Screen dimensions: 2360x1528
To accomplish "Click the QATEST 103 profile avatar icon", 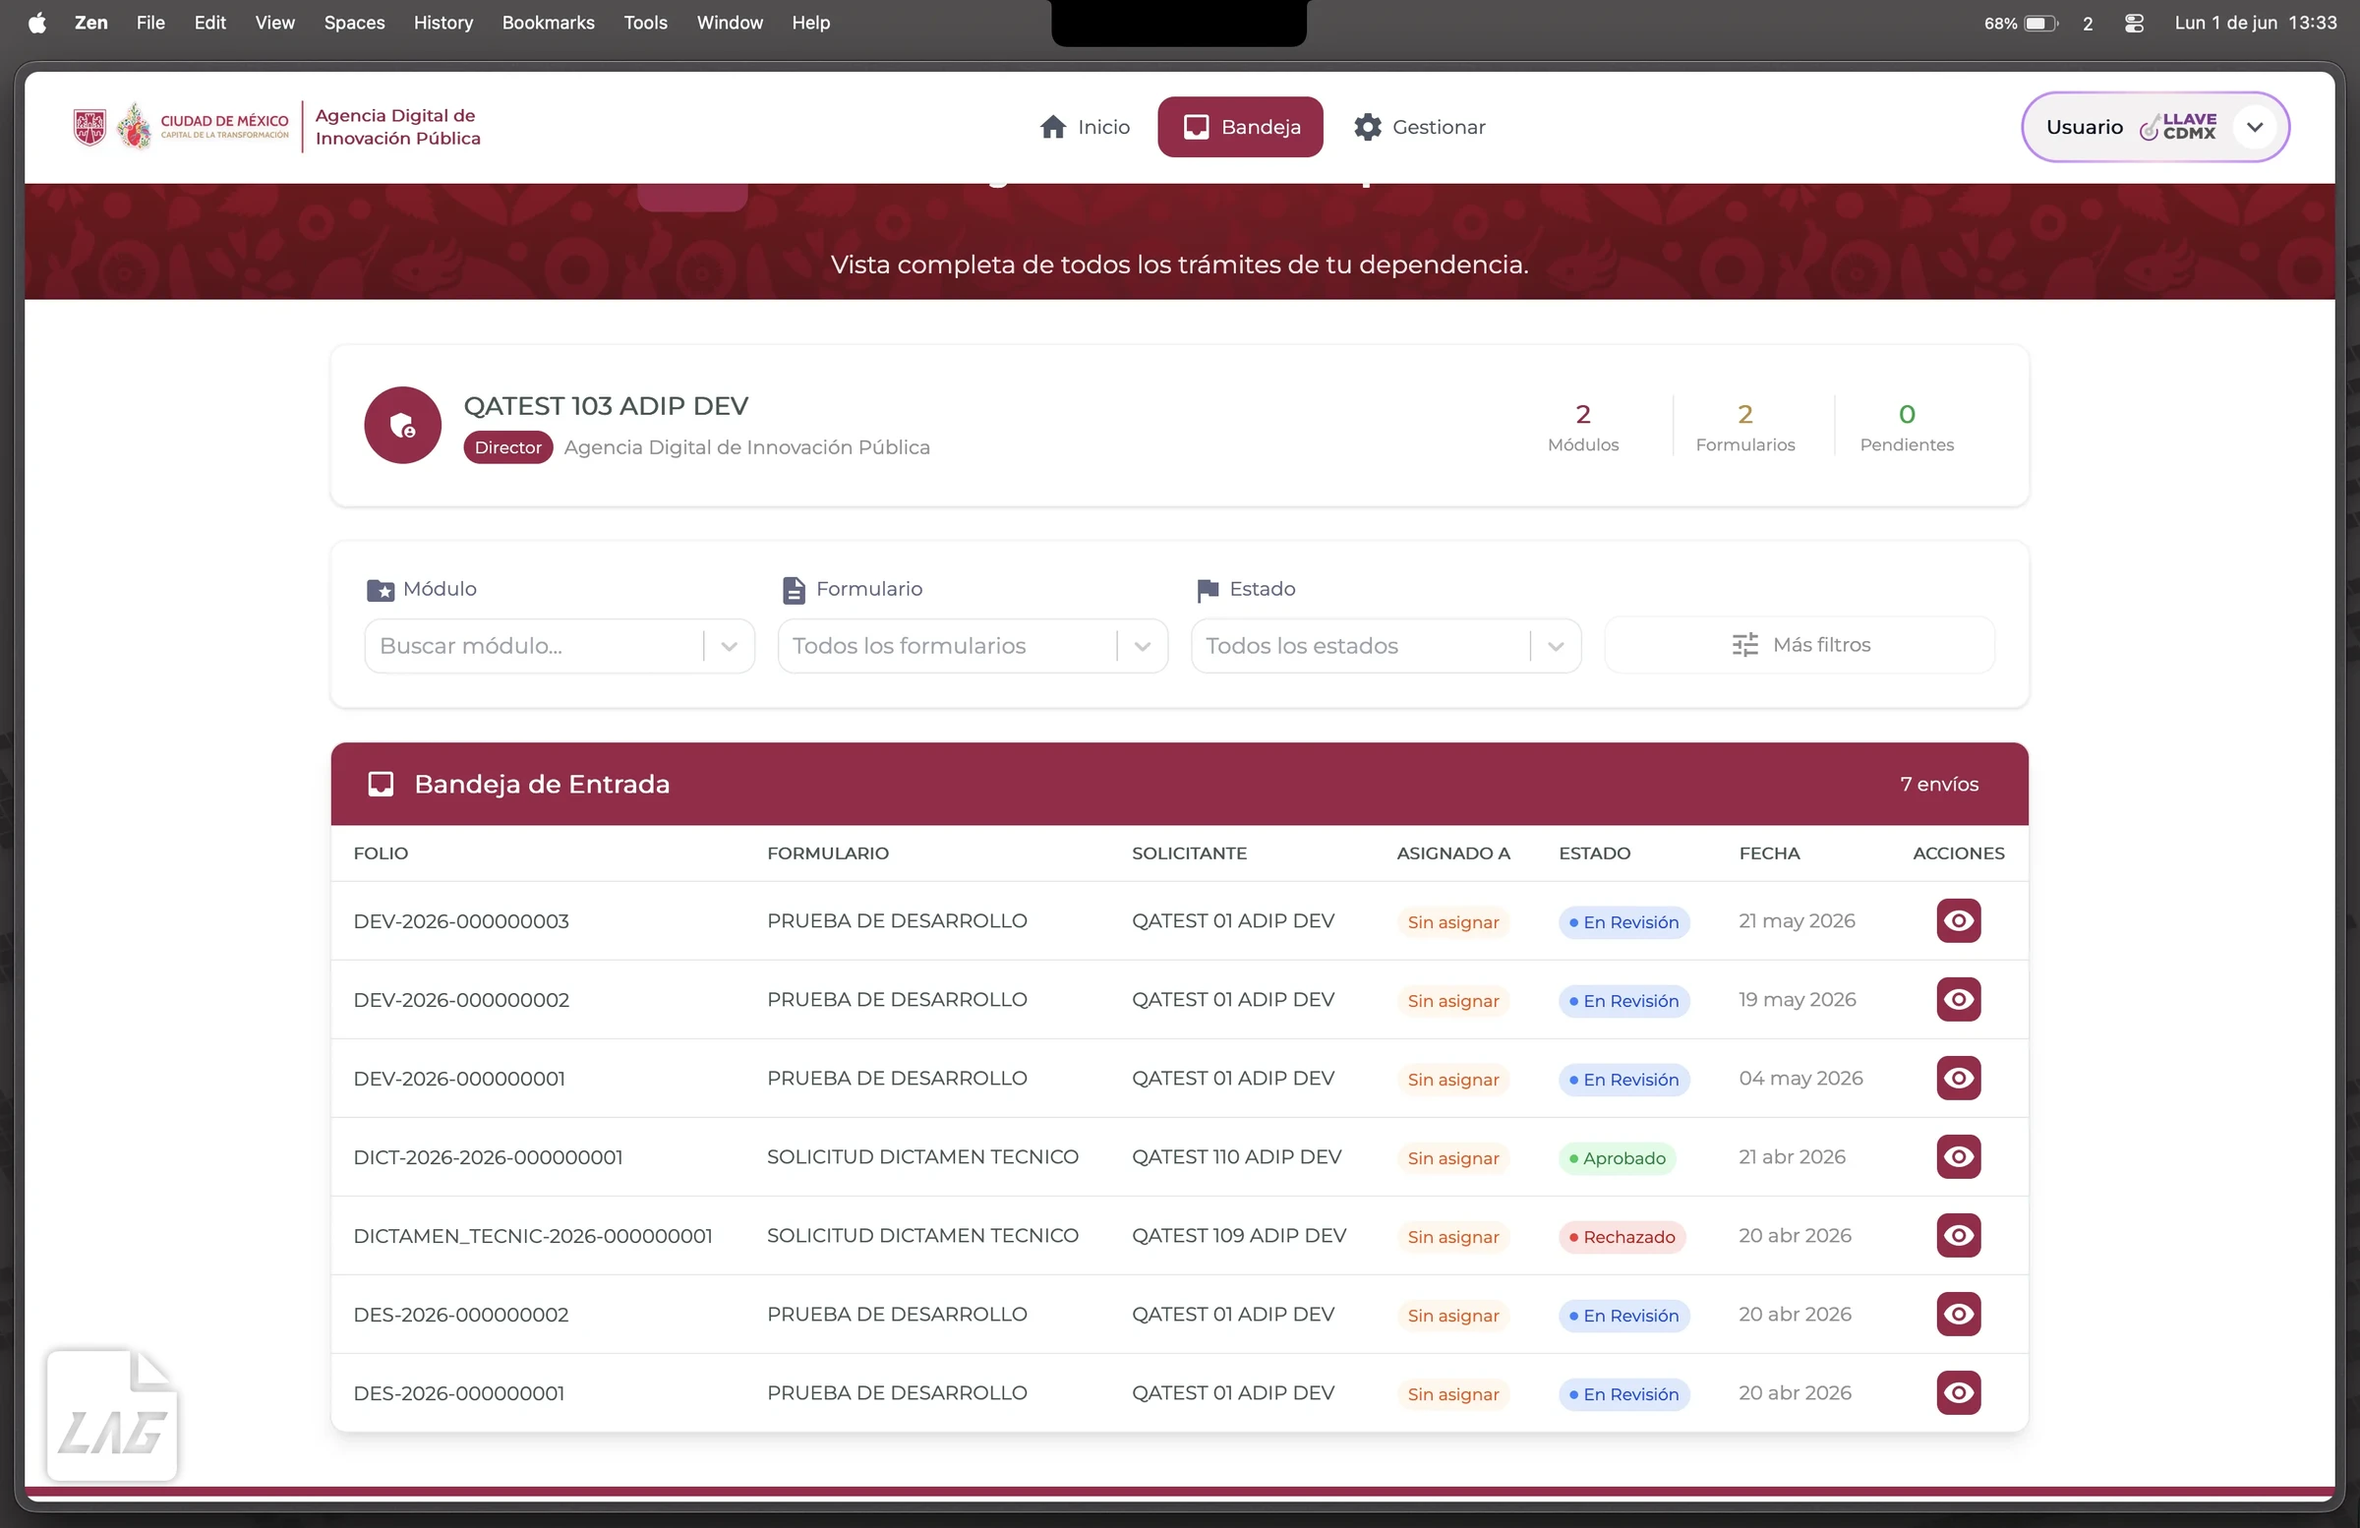I will tap(402, 426).
